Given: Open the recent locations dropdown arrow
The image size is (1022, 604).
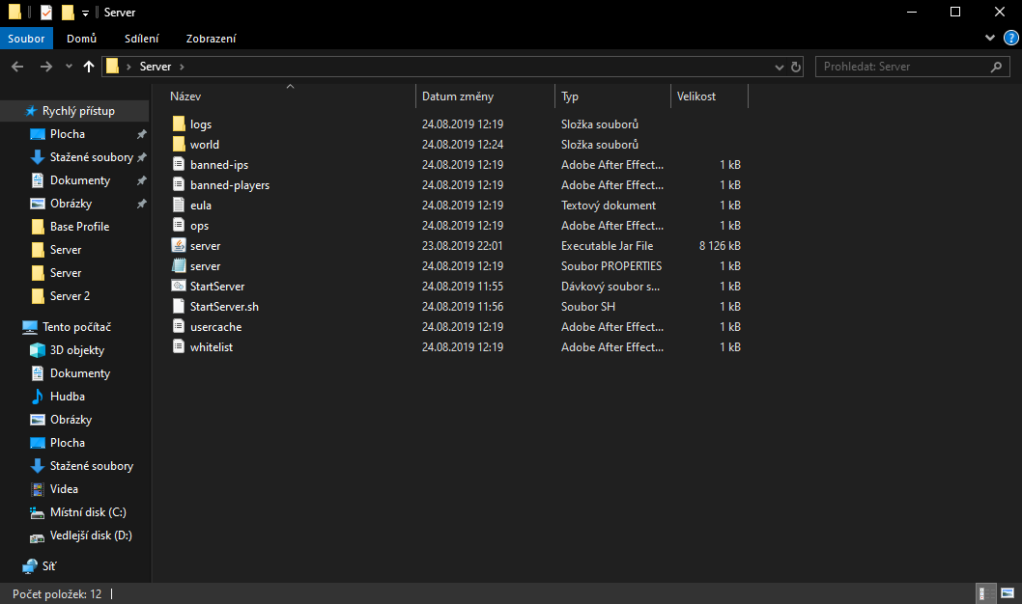Looking at the screenshot, I should (69, 67).
